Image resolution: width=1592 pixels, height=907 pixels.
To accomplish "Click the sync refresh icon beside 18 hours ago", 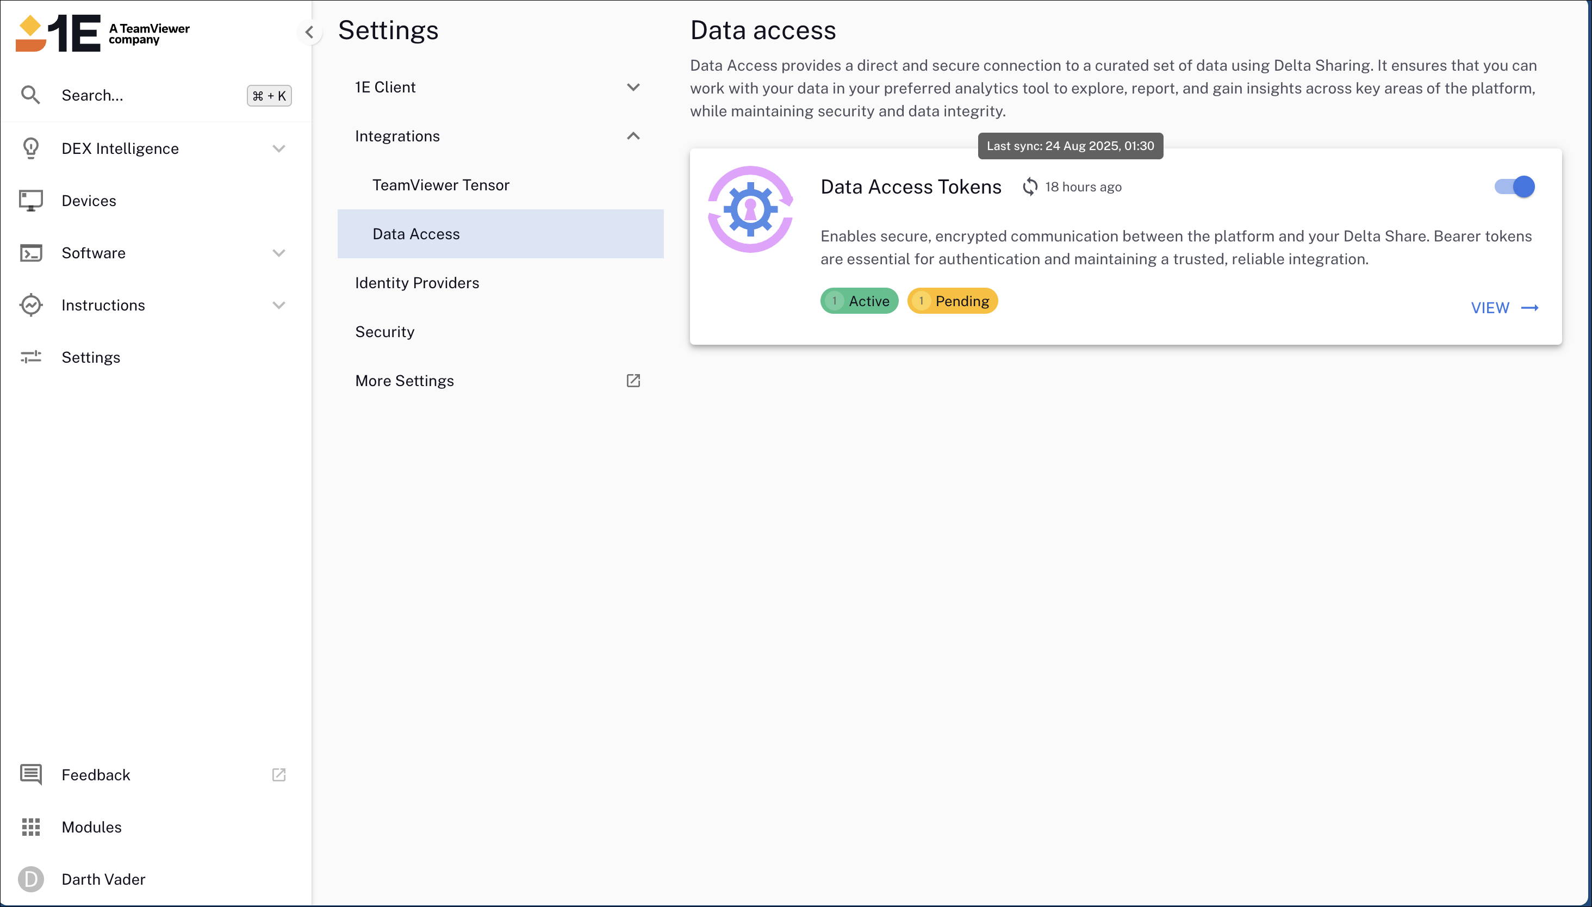I will (x=1030, y=187).
